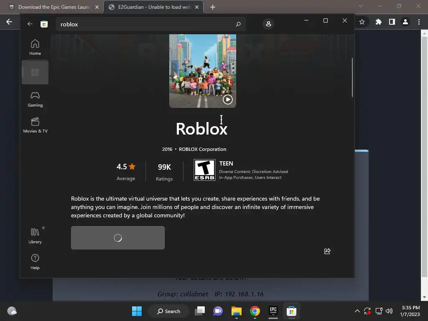This screenshot has height=321, width=428.
Task: Maximize the Microsoft Store window
Action: coord(325,20)
